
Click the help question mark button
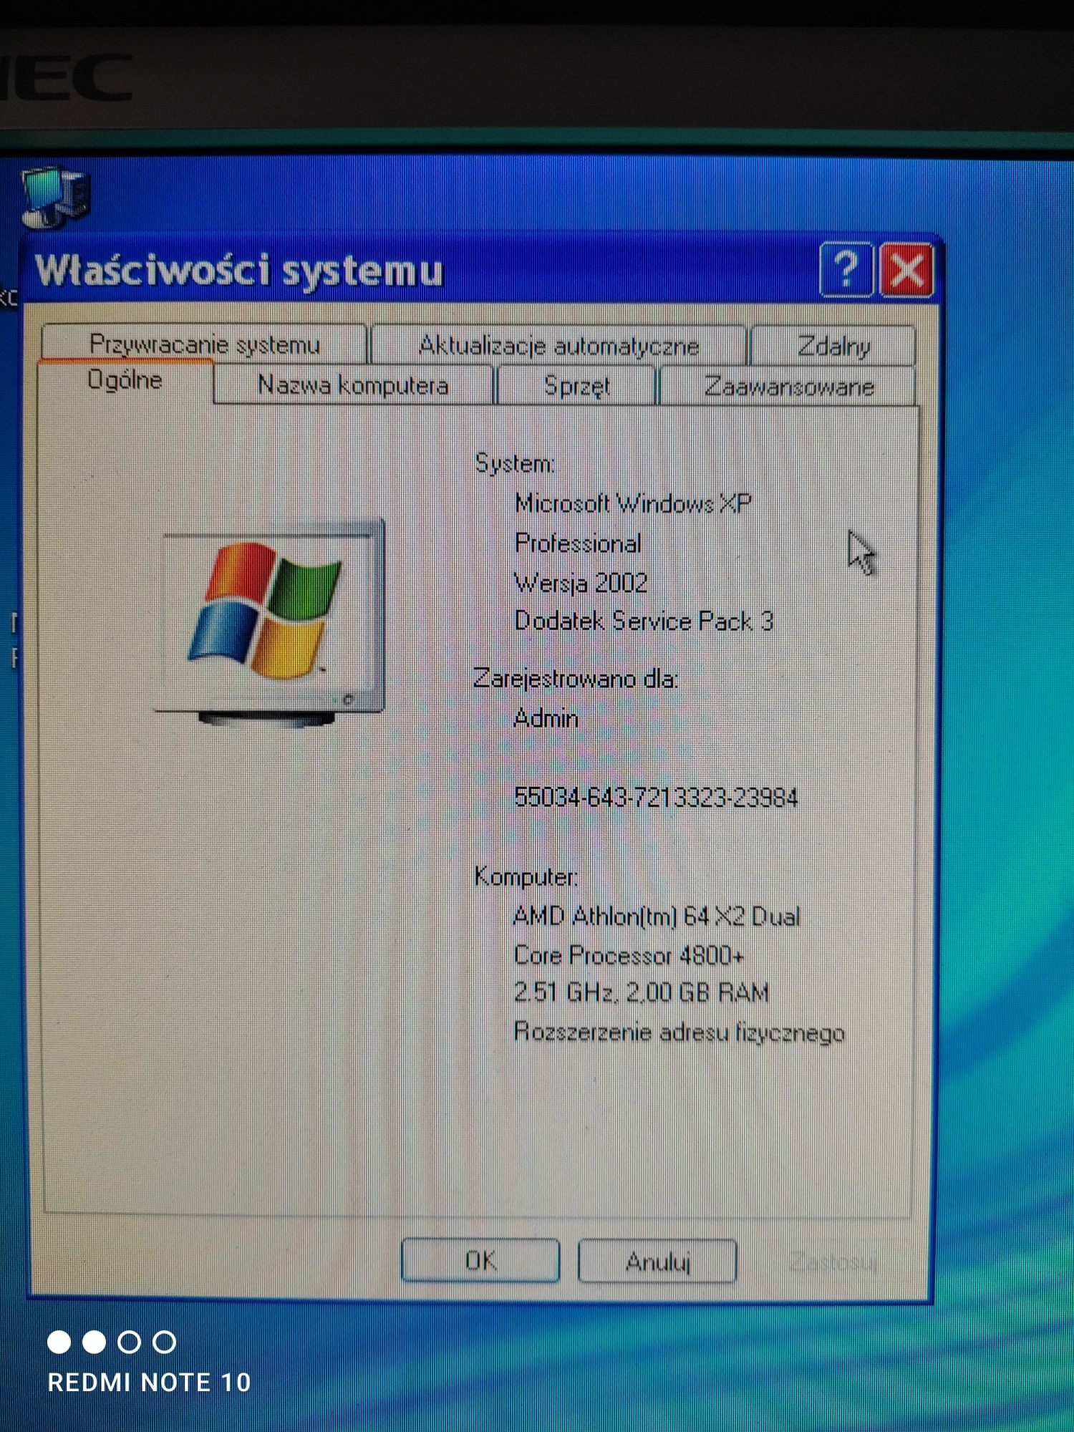click(846, 269)
